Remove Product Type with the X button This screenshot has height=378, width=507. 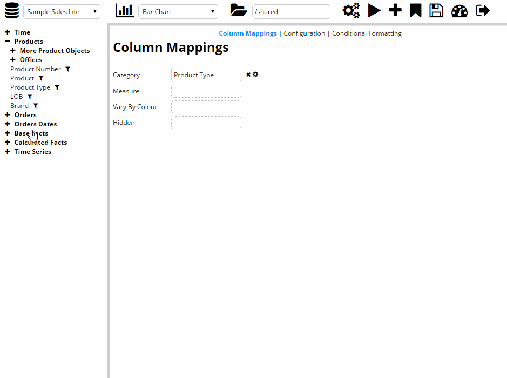pyautogui.click(x=247, y=75)
